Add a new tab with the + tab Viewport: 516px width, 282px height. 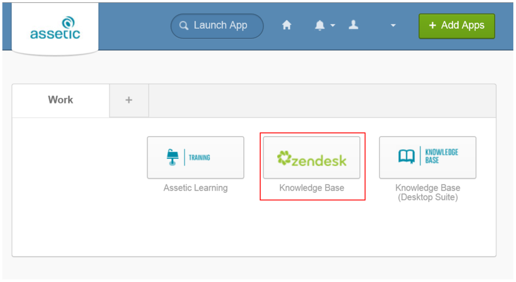(x=129, y=100)
